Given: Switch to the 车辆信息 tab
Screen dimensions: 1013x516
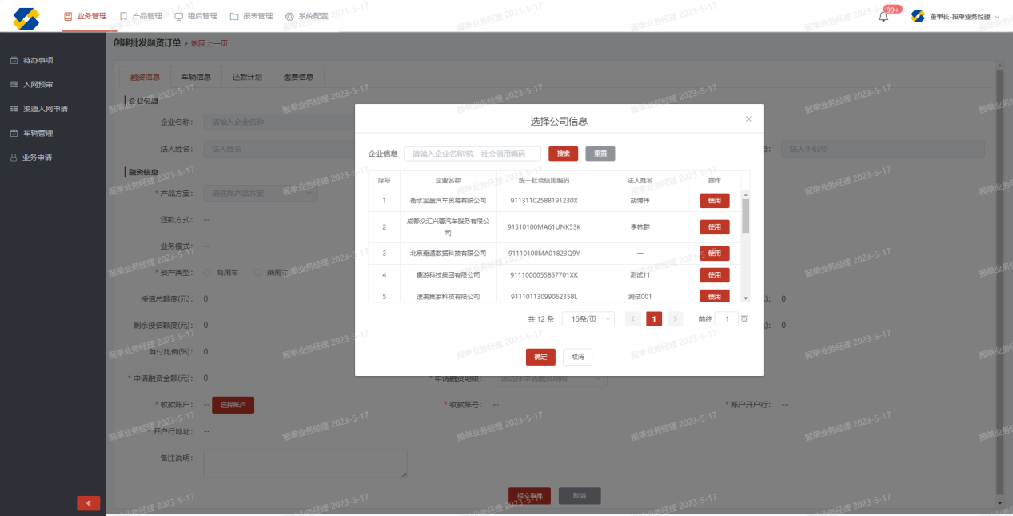Looking at the screenshot, I should [x=196, y=78].
